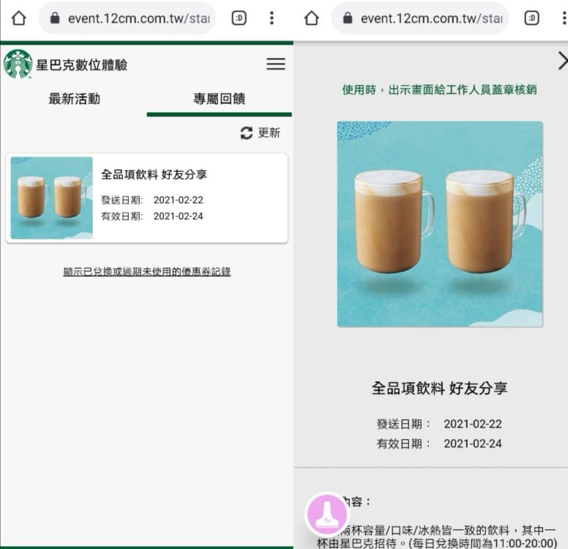
Task: Open the hamburger menu
Action: (x=276, y=64)
